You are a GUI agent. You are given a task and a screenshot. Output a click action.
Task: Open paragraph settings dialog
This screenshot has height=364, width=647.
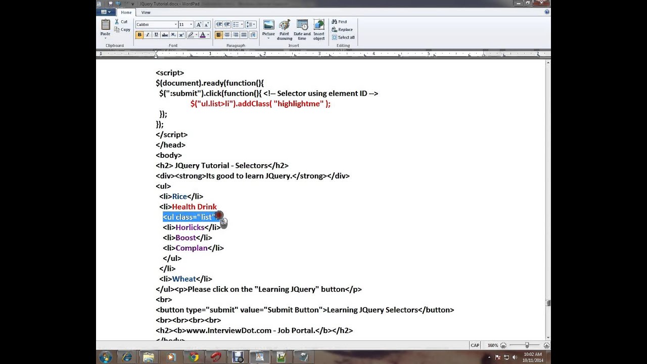(x=253, y=35)
